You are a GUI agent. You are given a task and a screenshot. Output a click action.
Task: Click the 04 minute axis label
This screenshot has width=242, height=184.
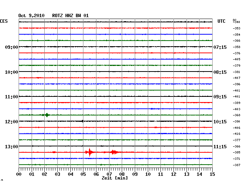(70, 174)
